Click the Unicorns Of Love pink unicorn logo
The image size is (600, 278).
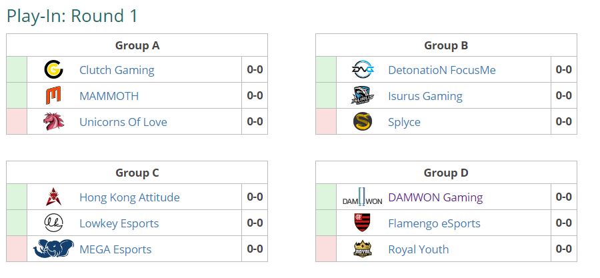click(x=53, y=121)
